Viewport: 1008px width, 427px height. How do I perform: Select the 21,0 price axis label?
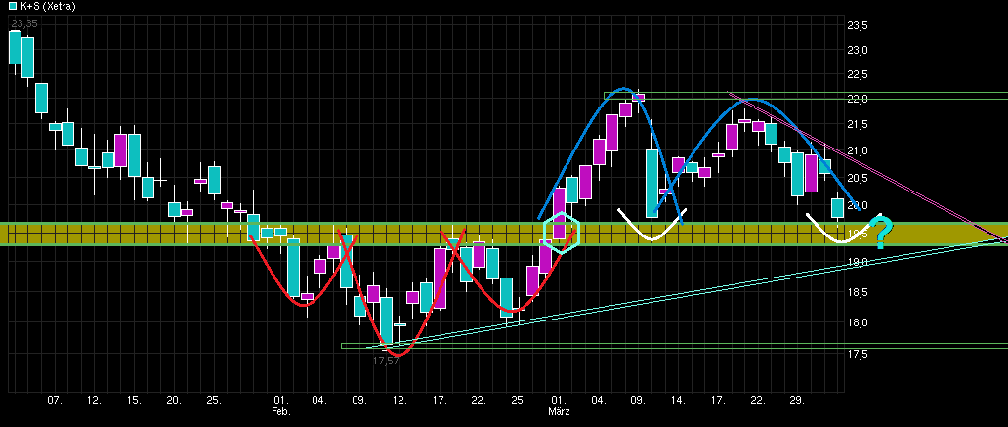[858, 150]
